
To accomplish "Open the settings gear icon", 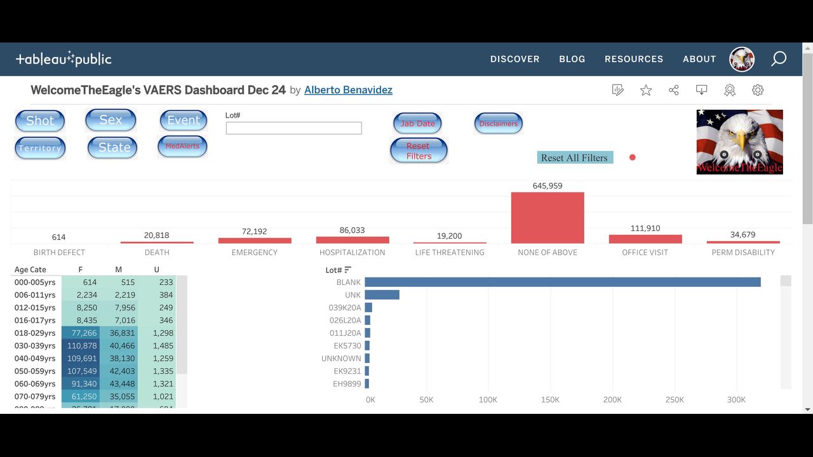I will pyautogui.click(x=758, y=90).
